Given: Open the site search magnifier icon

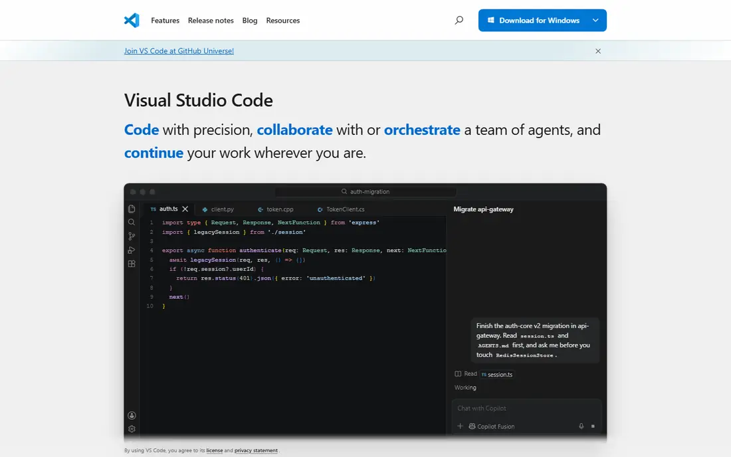Looking at the screenshot, I should 459,20.
